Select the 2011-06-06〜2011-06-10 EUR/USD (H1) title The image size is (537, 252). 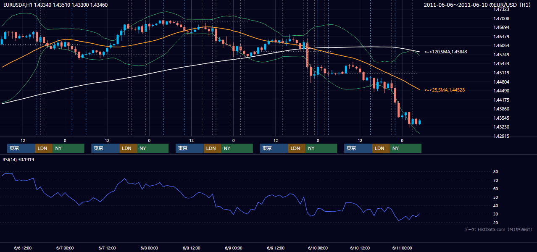click(x=478, y=5)
